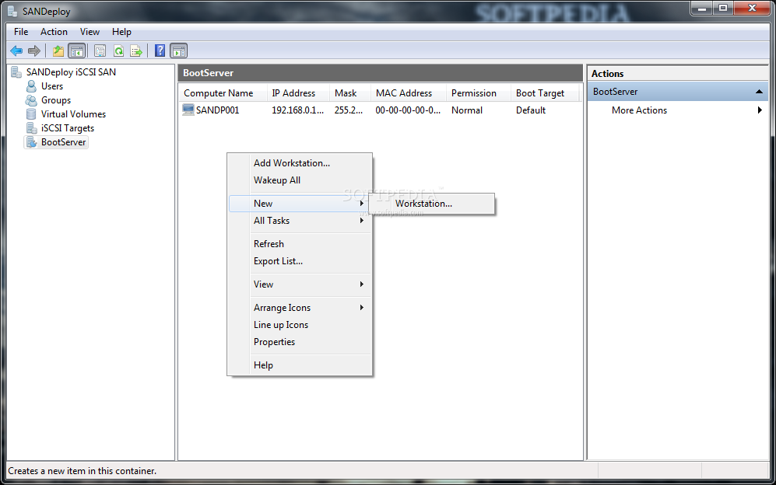The width and height of the screenshot is (776, 485).
Task: Click the Default boot target cell
Action: point(531,110)
